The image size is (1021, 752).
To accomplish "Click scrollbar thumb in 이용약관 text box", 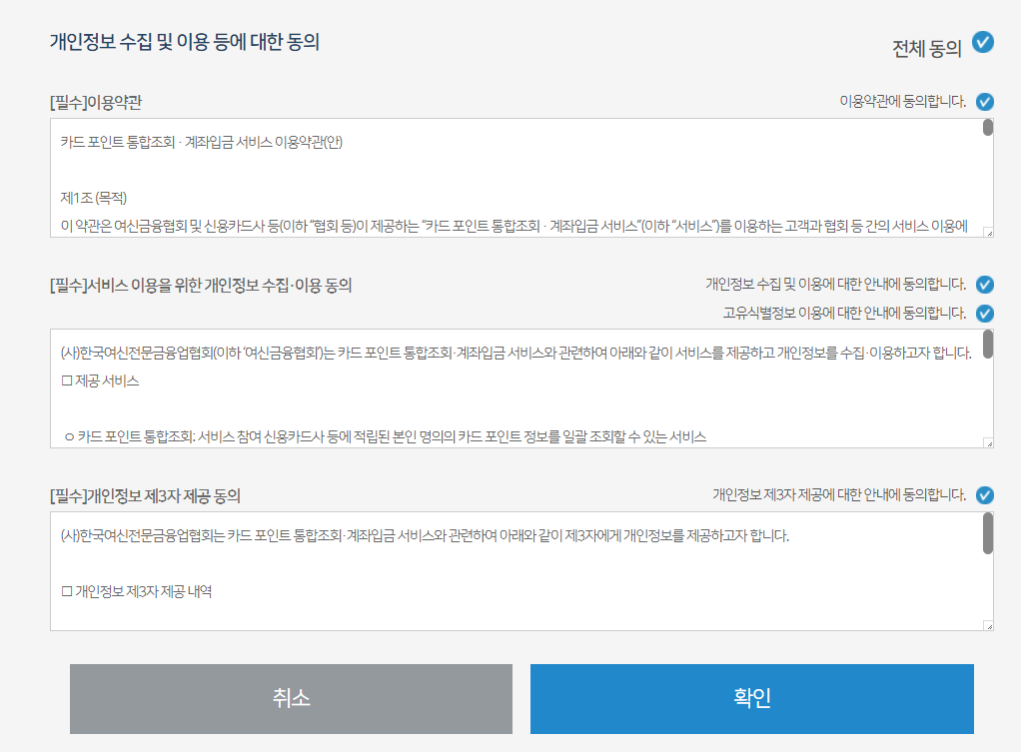I will (x=988, y=128).
